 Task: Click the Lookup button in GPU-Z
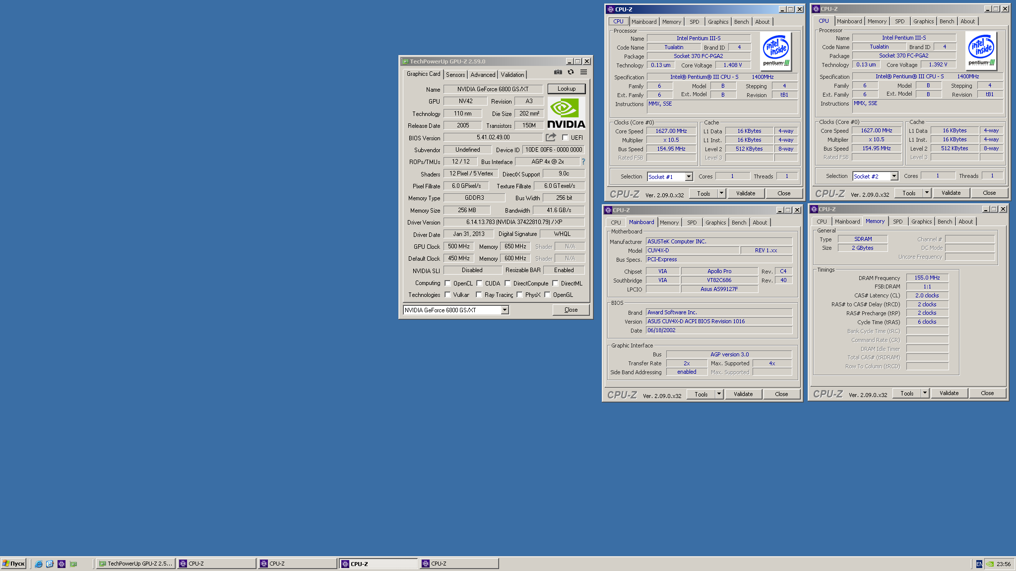pos(567,89)
